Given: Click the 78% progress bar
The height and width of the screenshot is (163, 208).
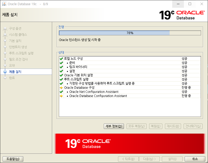Looking at the screenshot, I should pyautogui.click(x=130, y=33).
